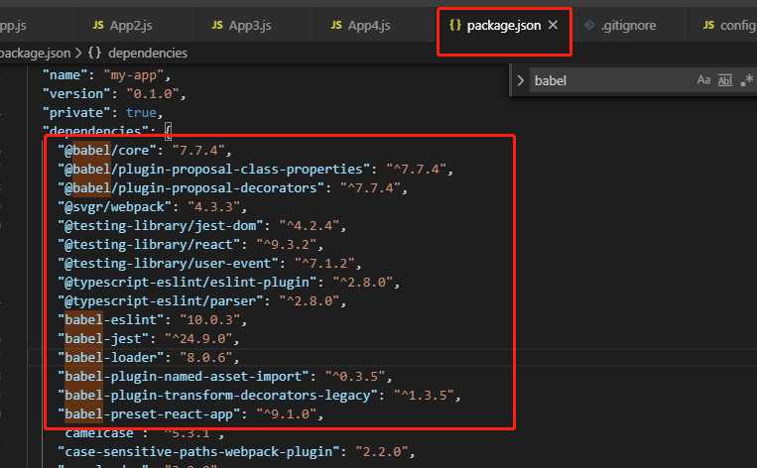The width and height of the screenshot is (757, 468).
Task: Click the .gitignore file icon
Action: tap(589, 25)
